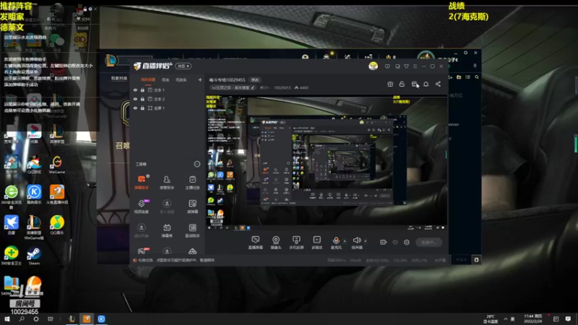Open the WeGame desktop shortcut
The image size is (578, 325).
pos(57,165)
